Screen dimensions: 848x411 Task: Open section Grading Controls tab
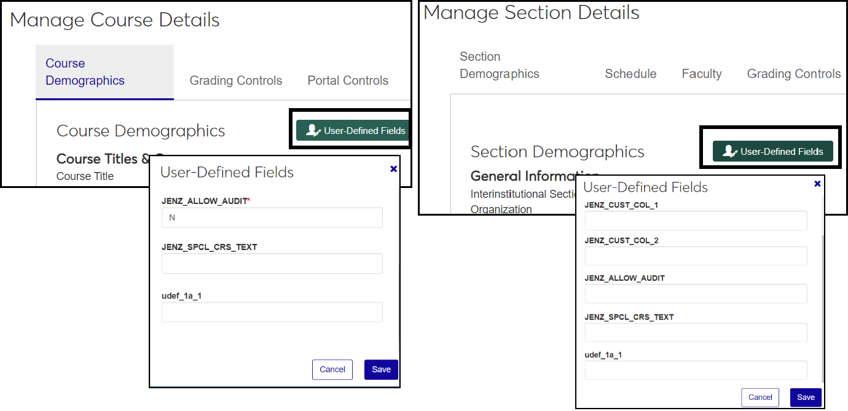[793, 74]
